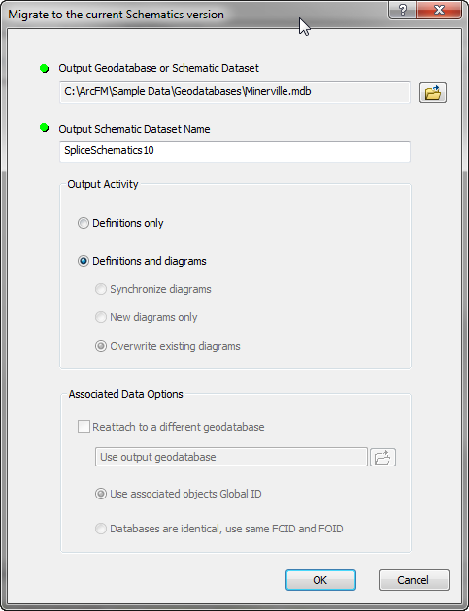Click the Use output geodatabase text field

coord(231,457)
